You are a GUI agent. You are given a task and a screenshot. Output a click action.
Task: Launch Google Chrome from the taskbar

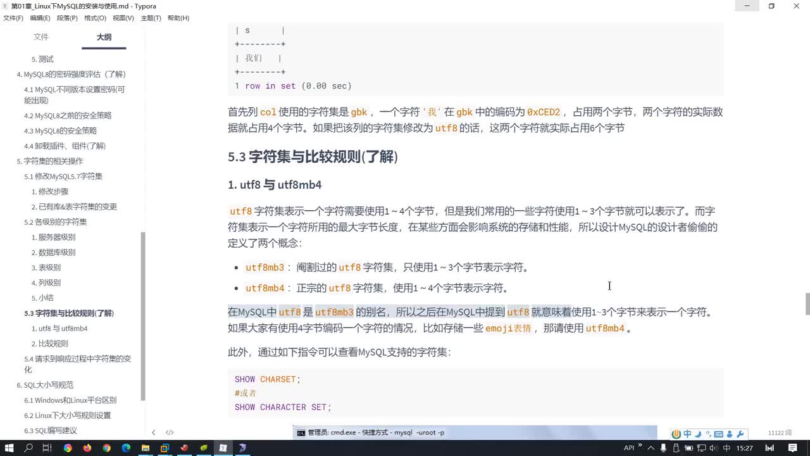point(106,448)
